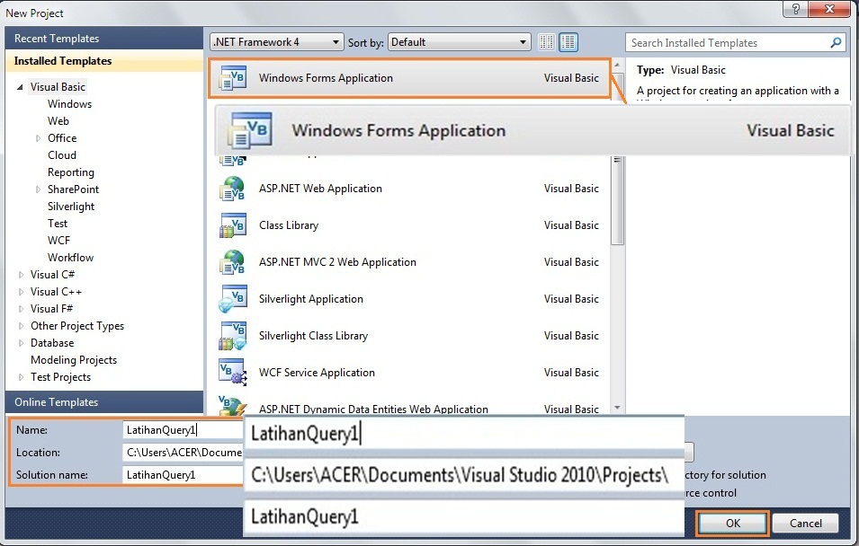Image resolution: width=859 pixels, height=546 pixels.
Task: Select the Silverlight Application template name
Action: coord(310,299)
